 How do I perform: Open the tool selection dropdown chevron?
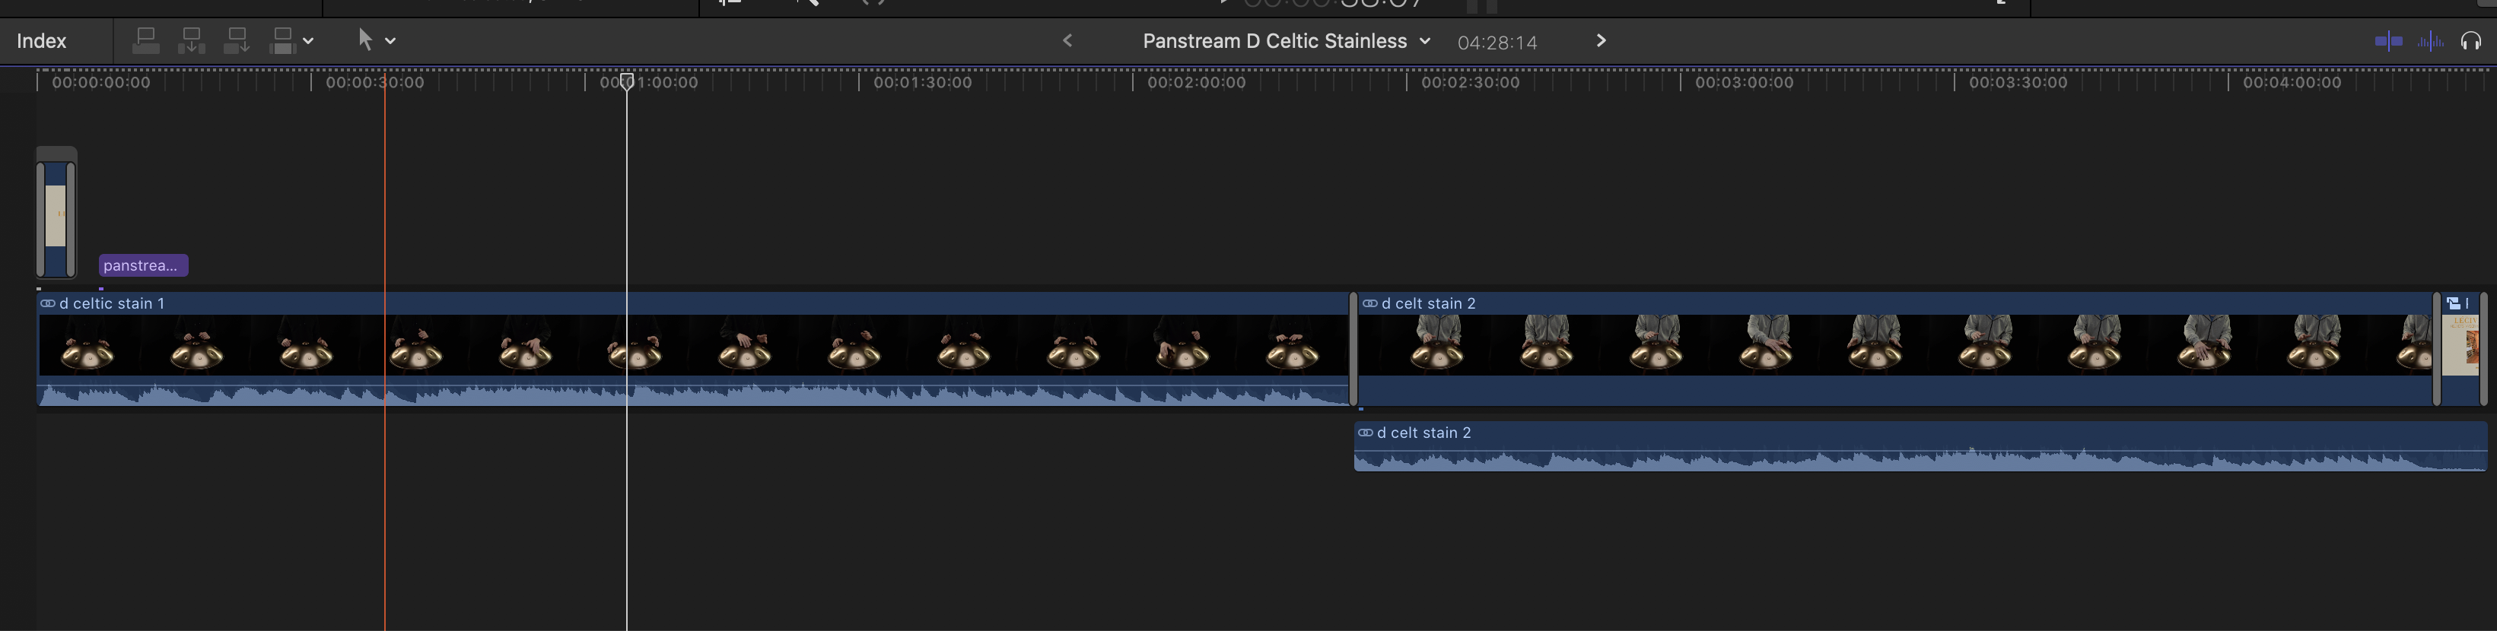click(390, 41)
